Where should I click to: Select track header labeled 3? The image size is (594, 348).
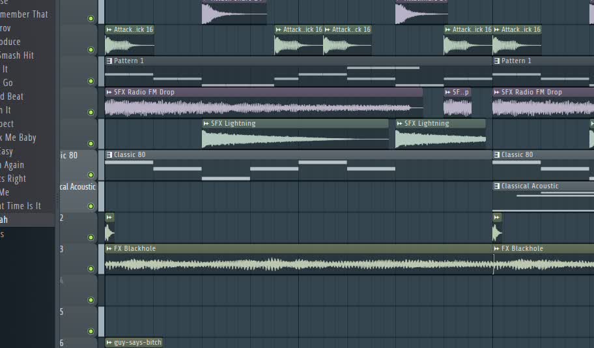pos(78,259)
